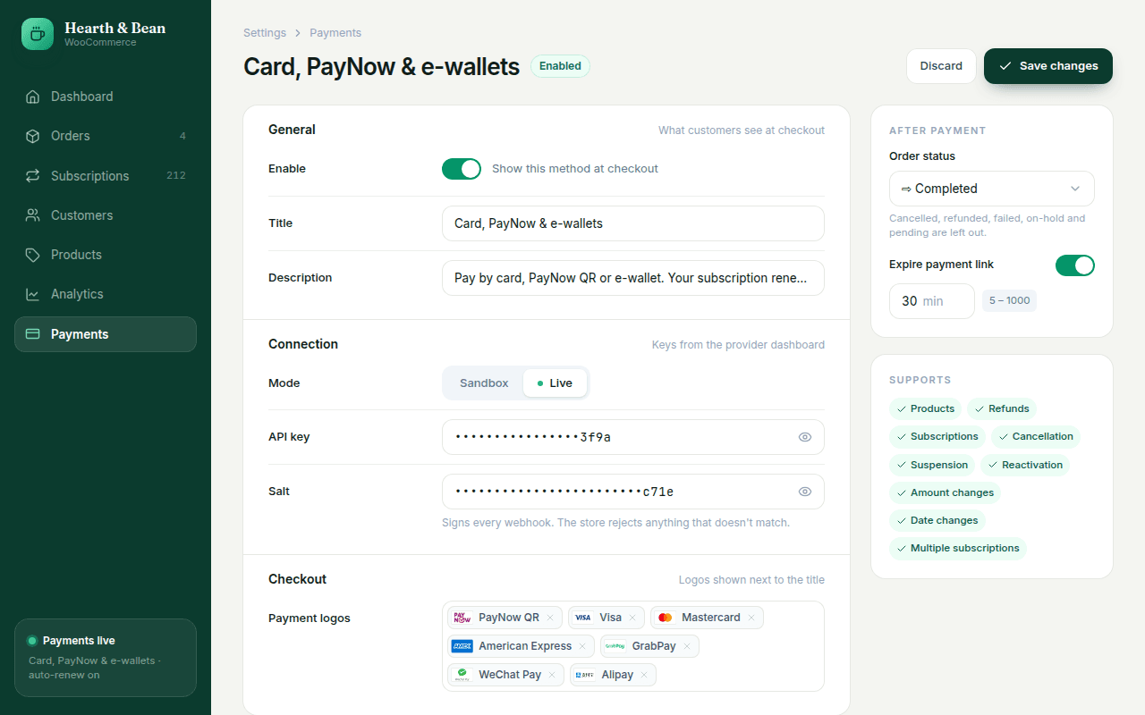Click the expiry minutes input field

[x=932, y=301]
